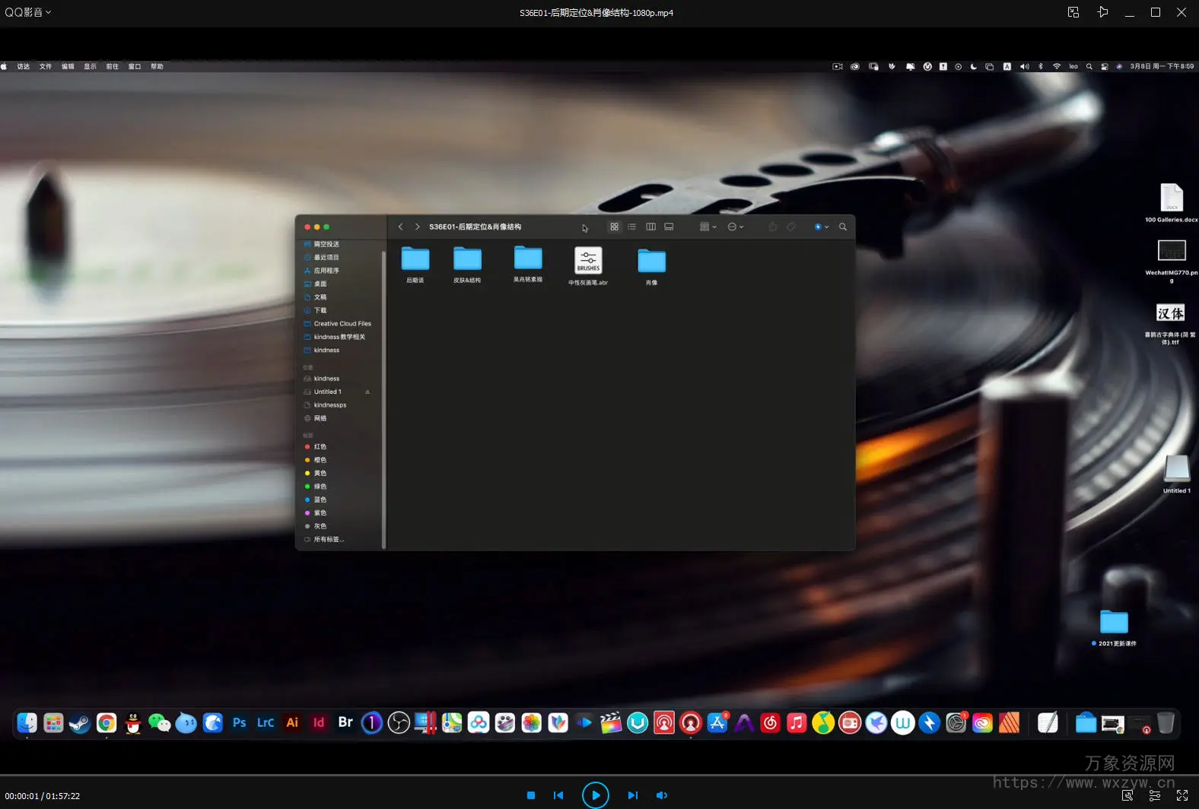Select Creative Cloud Files in Finder sidebar
Image resolution: width=1199 pixels, height=809 pixels.
point(342,324)
